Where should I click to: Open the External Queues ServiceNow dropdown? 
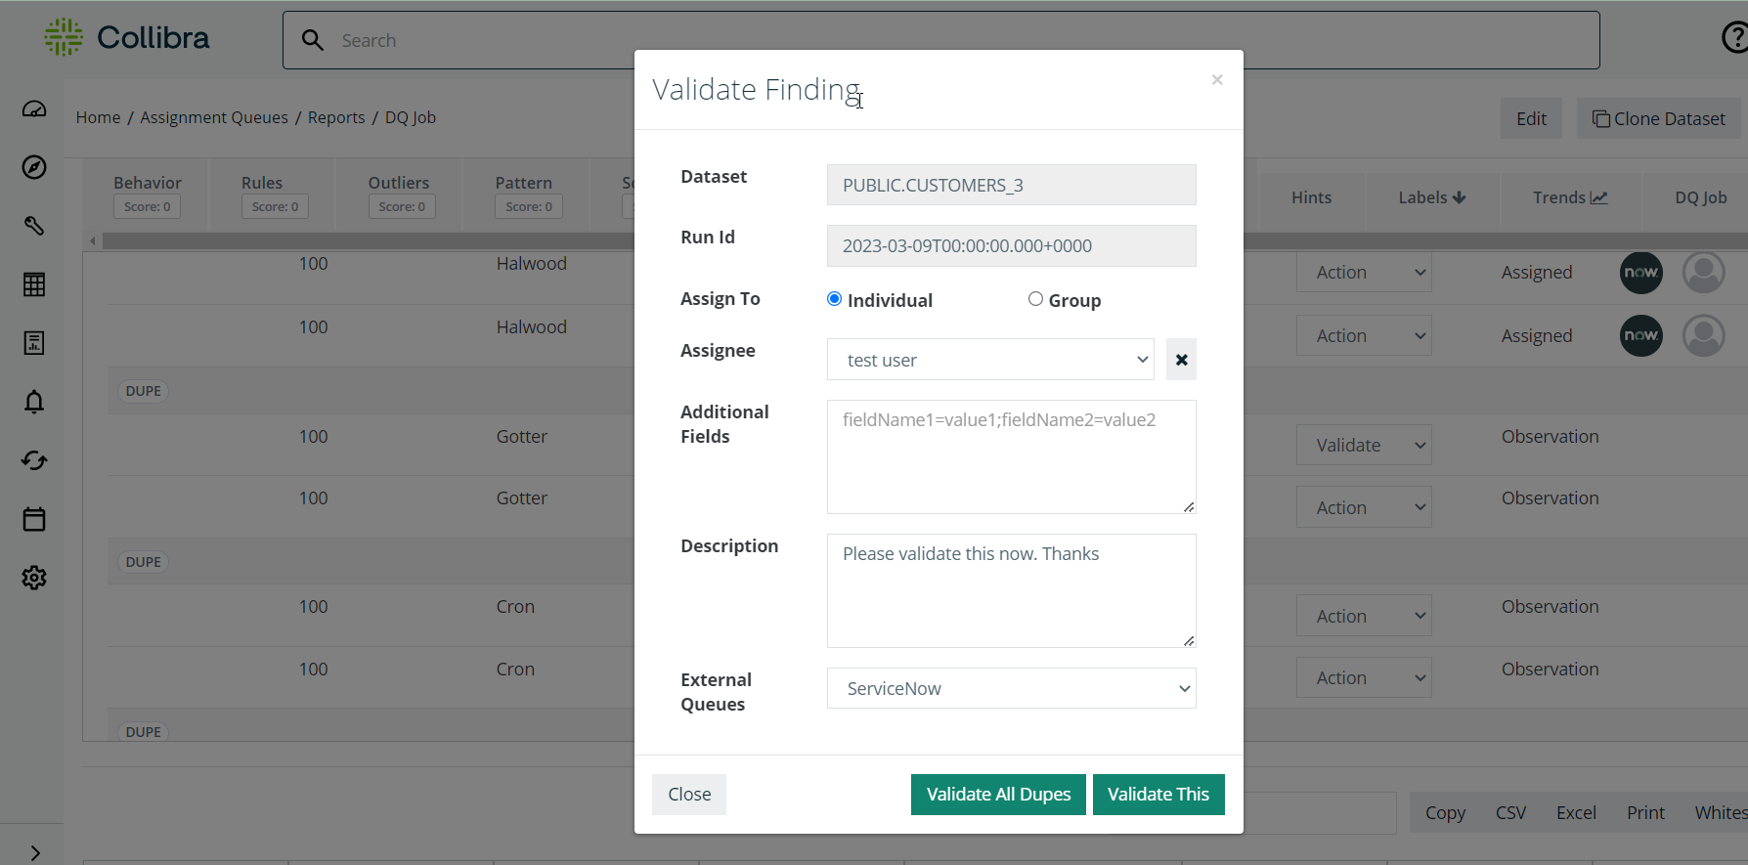pyautogui.click(x=1011, y=688)
